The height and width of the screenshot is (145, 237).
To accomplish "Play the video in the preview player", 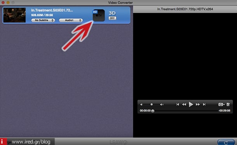I will (191, 104).
